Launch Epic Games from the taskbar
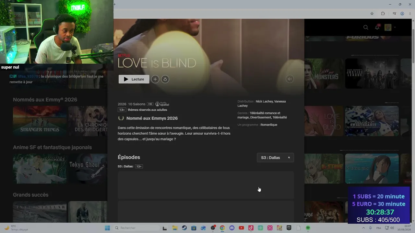 pyautogui.click(x=289, y=228)
